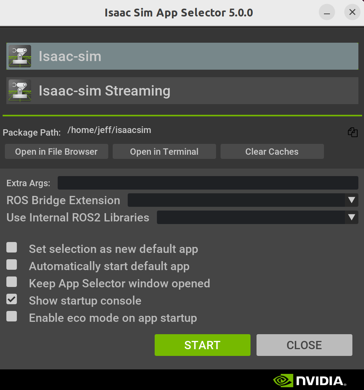Expand the ROS Bridge Extension arrow
This screenshot has width=364, height=390.
point(351,200)
